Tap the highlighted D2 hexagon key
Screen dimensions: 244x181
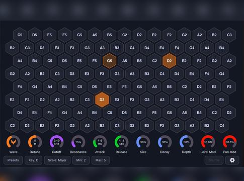click(x=169, y=61)
